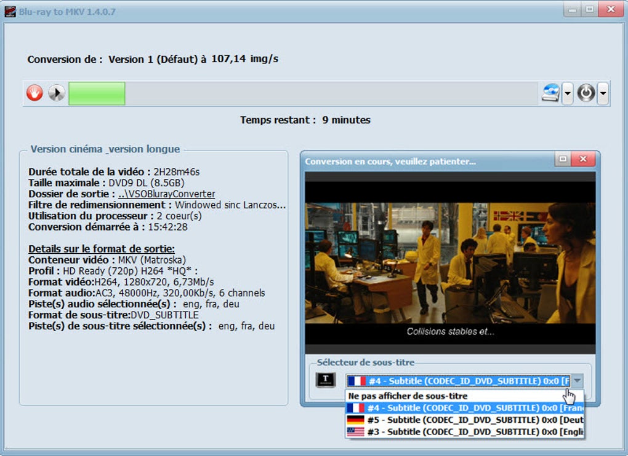The height and width of the screenshot is (456, 628).
Task: Maximize the Blu-ray to MKV main window
Action: [x=590, y=10]
